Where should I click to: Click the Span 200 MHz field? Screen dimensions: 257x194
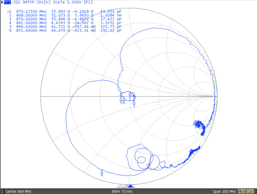coord(224,191)
